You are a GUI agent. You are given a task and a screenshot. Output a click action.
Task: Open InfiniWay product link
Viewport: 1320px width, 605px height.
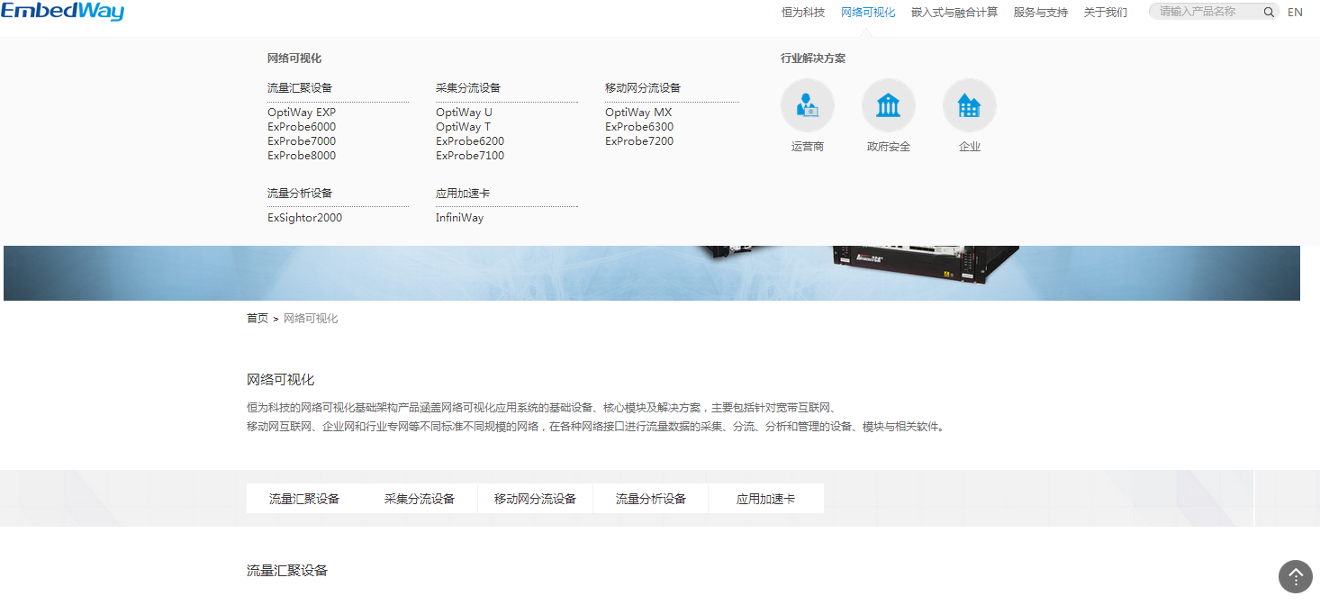click(459, 218)
